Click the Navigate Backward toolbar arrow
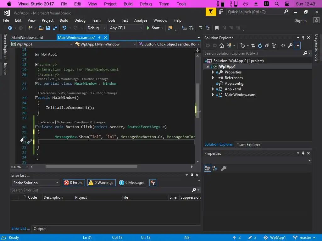322x241 pixels. 10,28
